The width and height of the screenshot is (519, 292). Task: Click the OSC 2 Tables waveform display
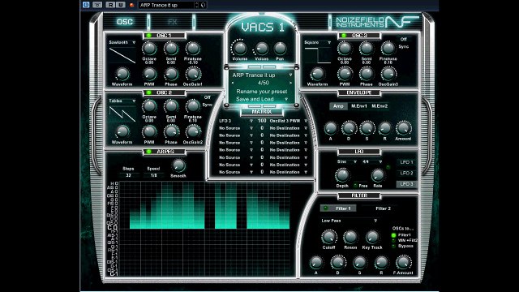122,114
